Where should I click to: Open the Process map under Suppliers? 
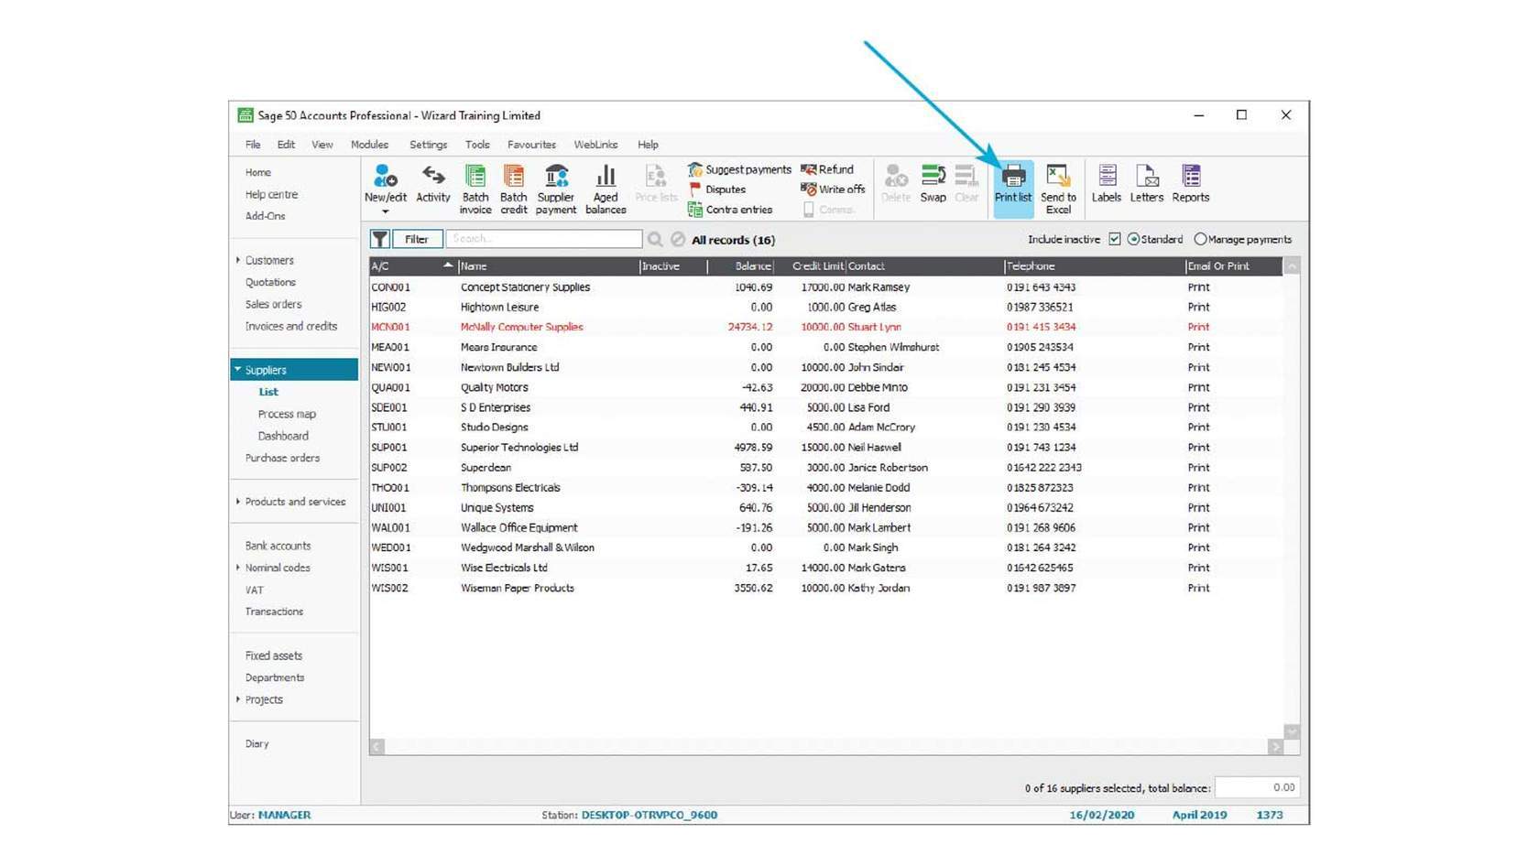point(287,414)
